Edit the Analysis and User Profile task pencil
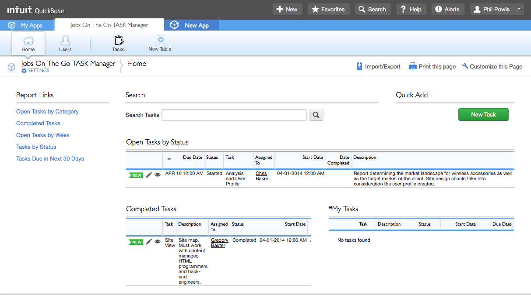 point(149,175)
